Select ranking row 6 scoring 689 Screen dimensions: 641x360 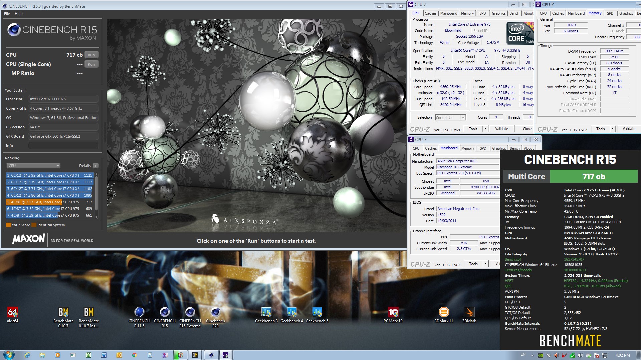pyautogui.click(x=50, y=209)
